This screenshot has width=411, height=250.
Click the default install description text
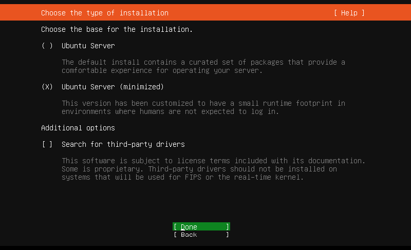coord(203,62)
